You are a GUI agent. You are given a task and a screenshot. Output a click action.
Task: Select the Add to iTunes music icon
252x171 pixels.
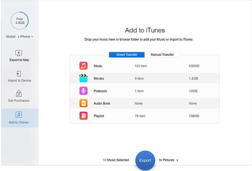click(19, 115)
